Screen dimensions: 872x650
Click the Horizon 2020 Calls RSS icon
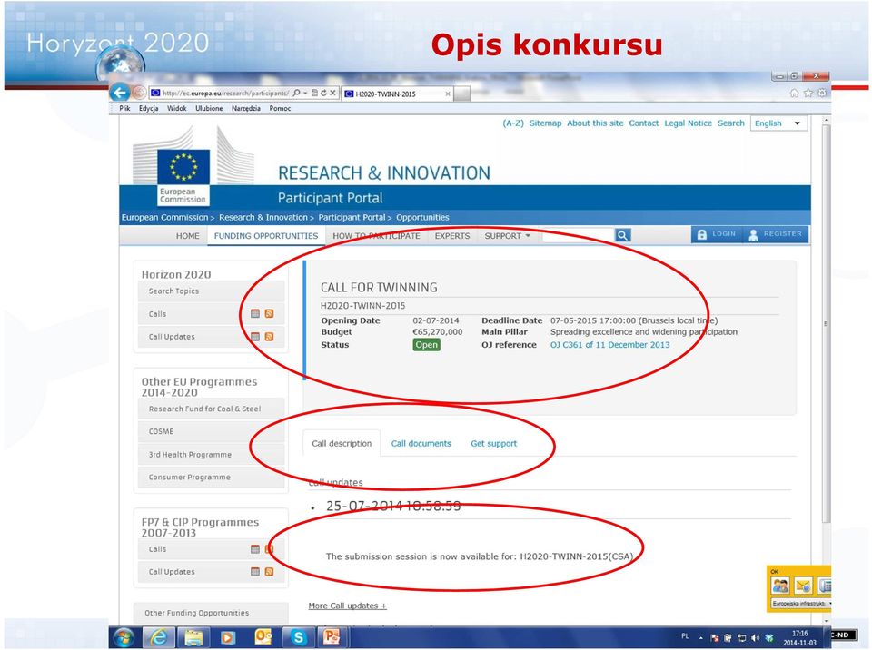tap(269, 313)
